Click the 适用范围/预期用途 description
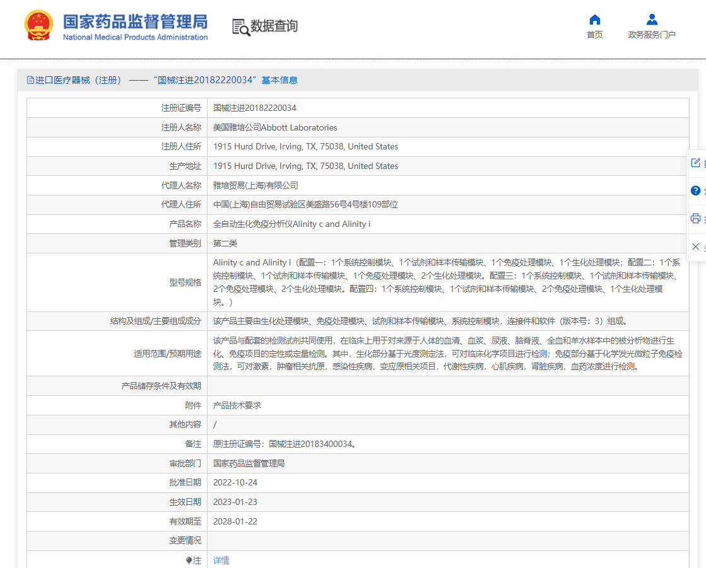 [x=447, y=354]
